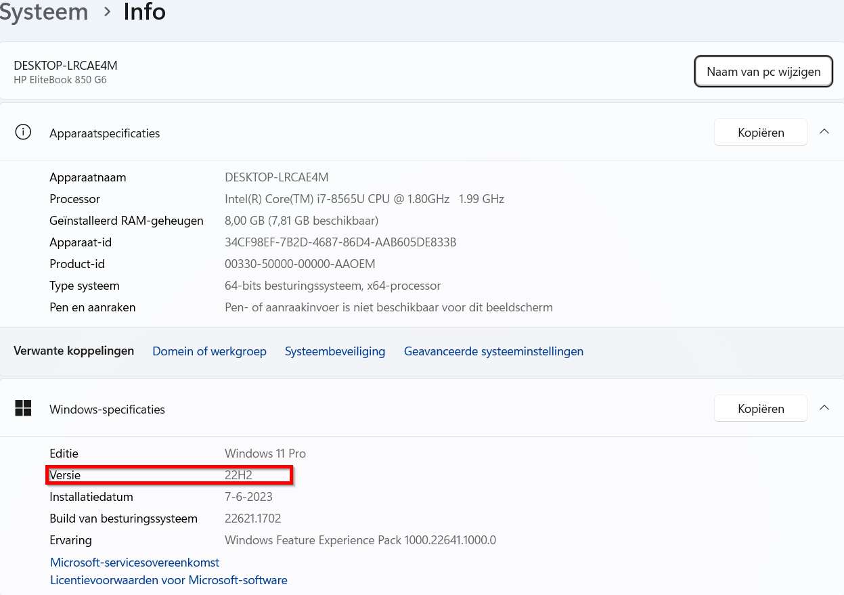Click the Editie label
The image size is (844, 595).
[64, 454]
